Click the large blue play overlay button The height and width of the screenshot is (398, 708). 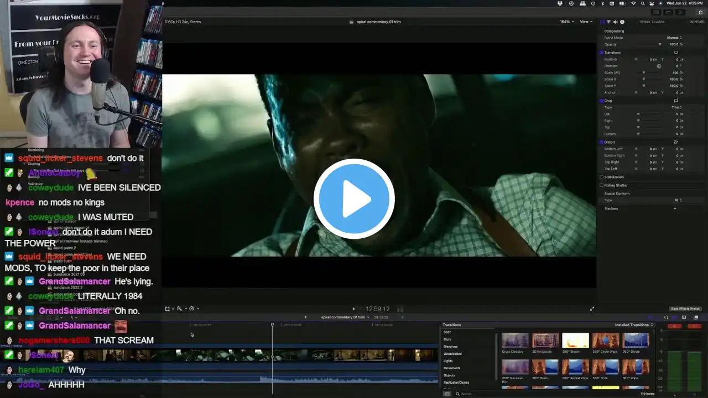point(354,199)
